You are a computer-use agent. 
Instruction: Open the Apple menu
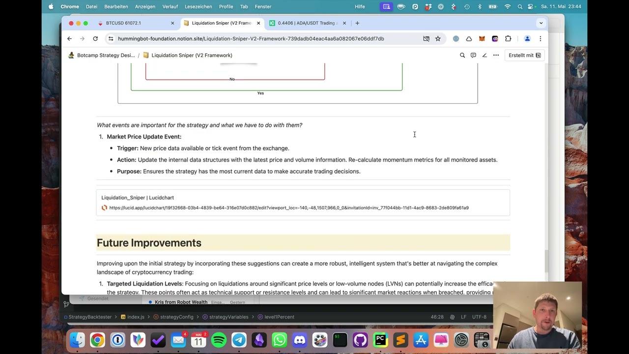click(51, 6)
